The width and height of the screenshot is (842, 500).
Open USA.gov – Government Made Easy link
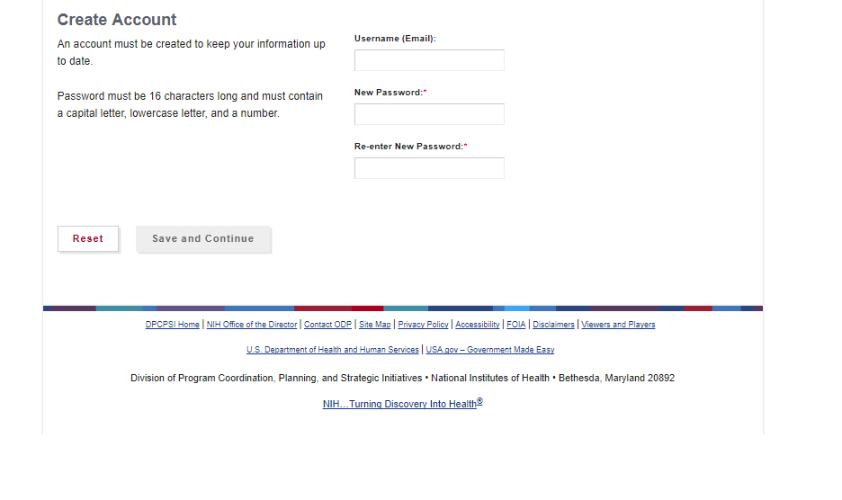tap(489, 350)
